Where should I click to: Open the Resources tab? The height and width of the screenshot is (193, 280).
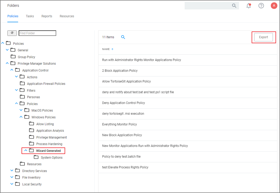click(67, 16)
